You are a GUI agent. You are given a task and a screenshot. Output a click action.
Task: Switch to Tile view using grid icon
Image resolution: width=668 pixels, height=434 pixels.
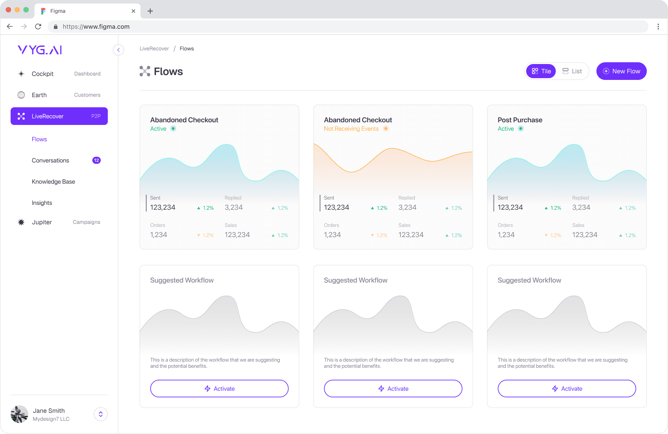click(x=535, y=71)
